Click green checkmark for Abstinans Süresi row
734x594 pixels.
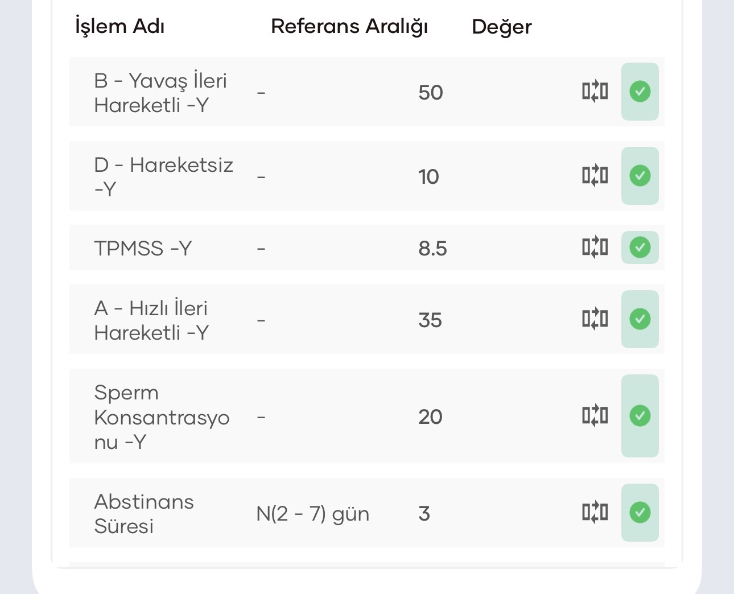(640, 513)
